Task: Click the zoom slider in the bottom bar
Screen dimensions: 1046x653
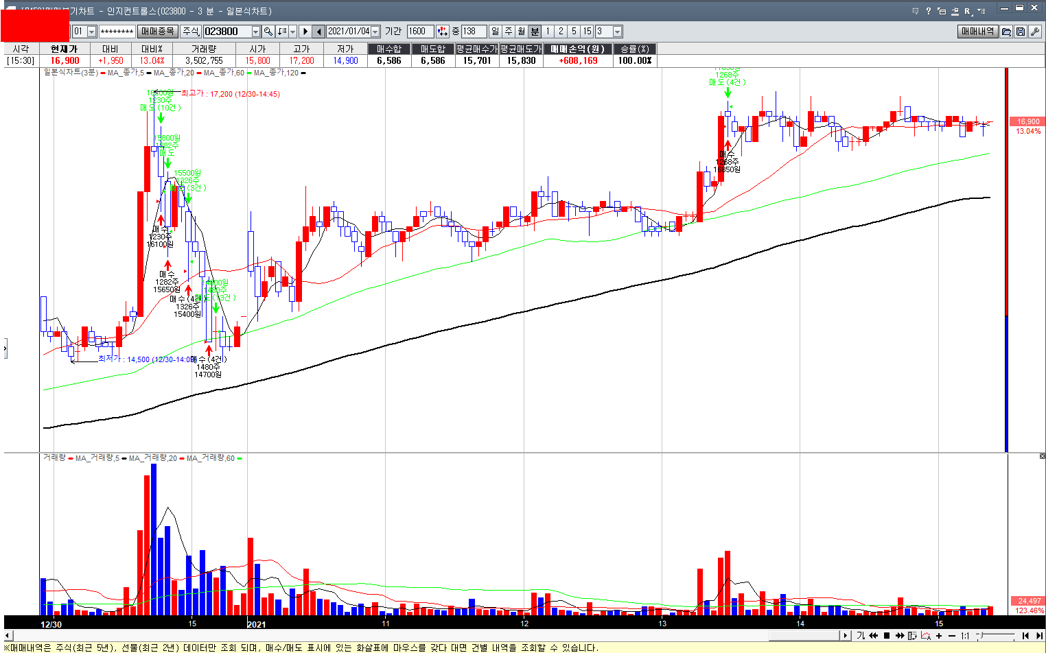Action: (996, 636)
